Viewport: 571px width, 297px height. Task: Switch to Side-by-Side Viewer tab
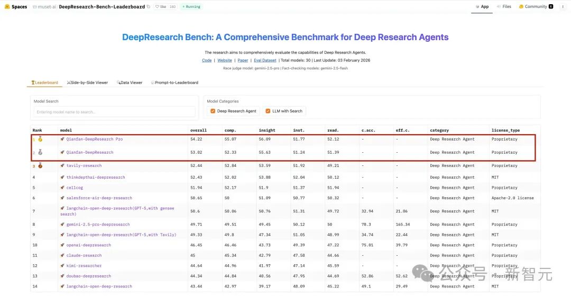87,82
